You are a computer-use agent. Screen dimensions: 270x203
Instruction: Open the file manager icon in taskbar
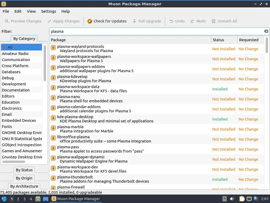point(38,199)
